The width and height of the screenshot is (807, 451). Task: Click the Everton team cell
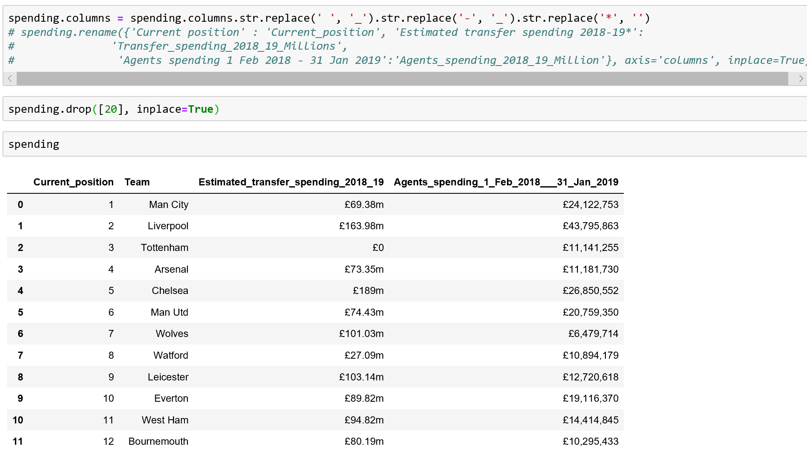171,398
